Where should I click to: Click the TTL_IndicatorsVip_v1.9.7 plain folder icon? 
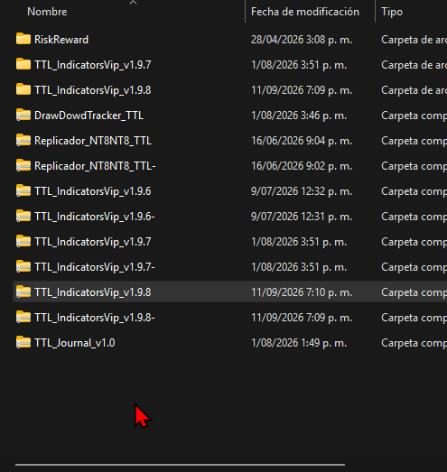[23, 64]
